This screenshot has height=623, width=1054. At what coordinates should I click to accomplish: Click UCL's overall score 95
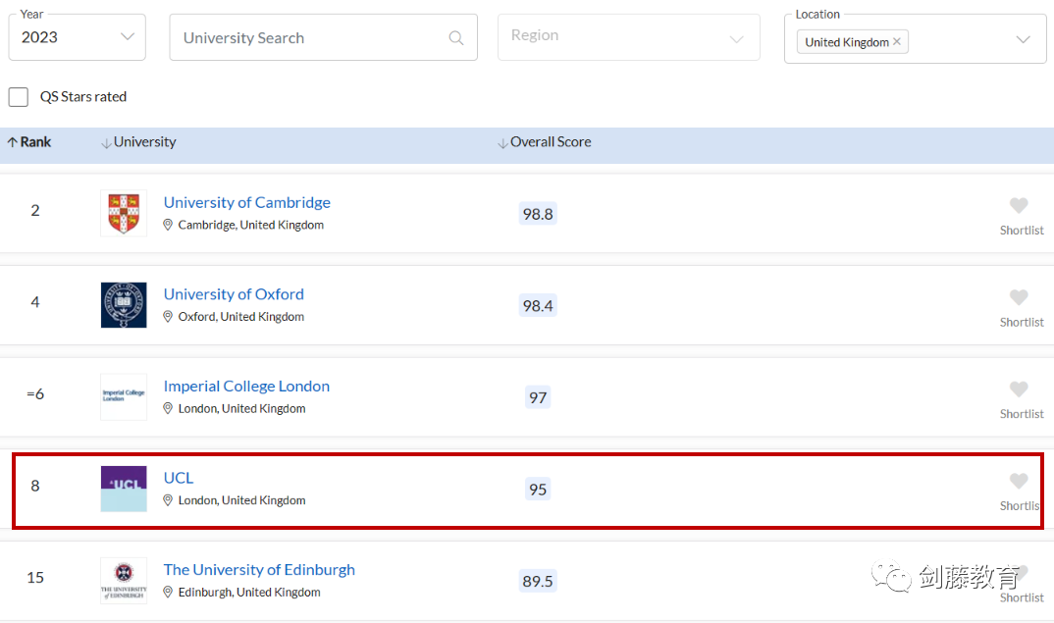tap(538, 490)
